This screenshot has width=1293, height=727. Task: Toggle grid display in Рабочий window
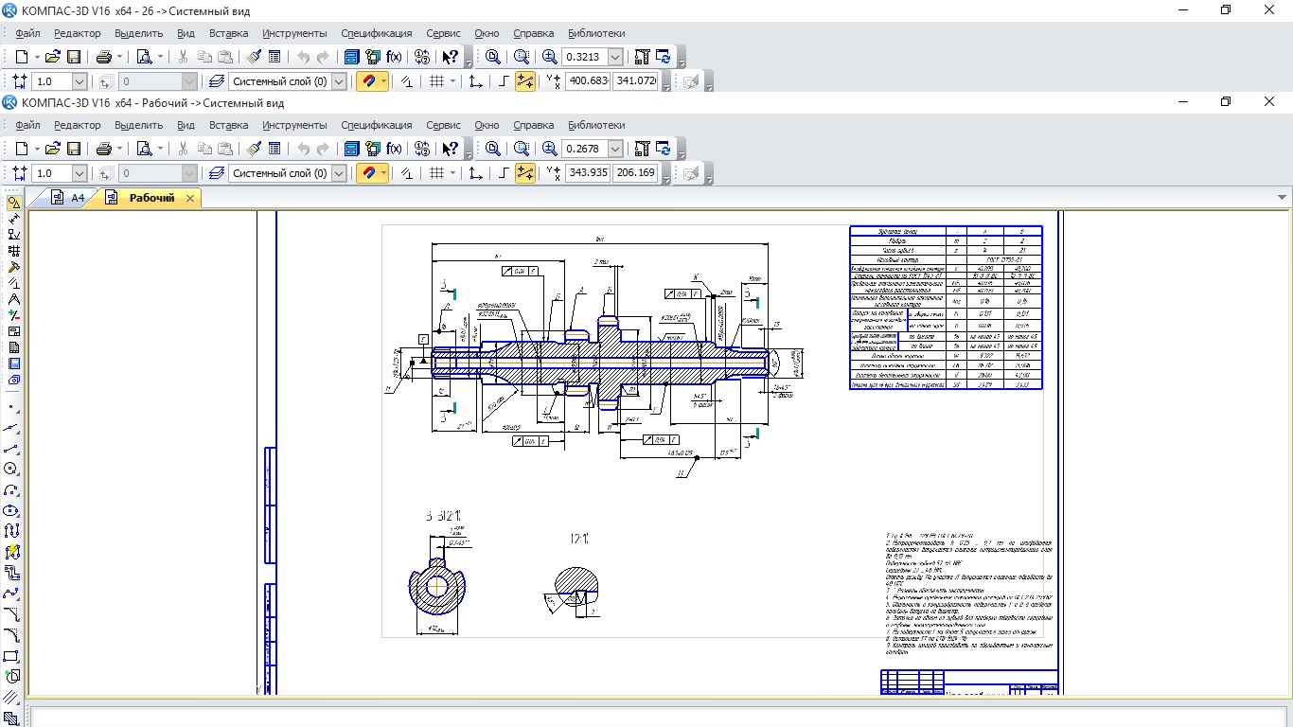click(x=436, y=173)
